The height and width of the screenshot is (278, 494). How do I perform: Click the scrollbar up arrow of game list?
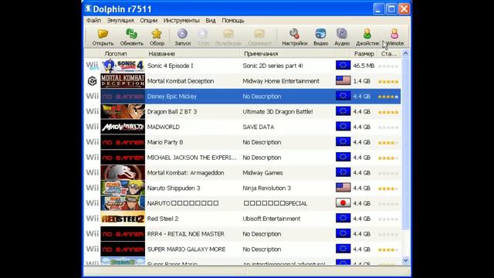[x=405, y=53]
